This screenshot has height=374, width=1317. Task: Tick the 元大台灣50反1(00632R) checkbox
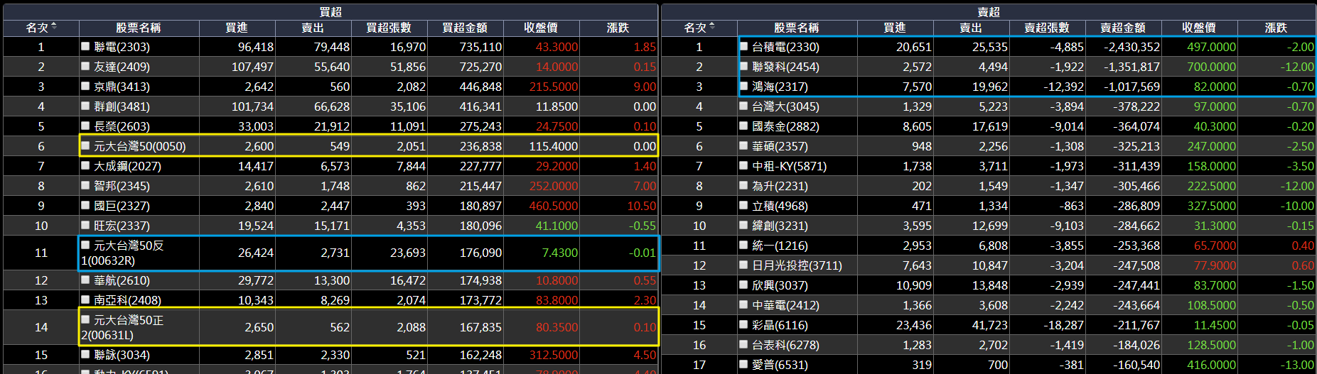pyautogui.click(x=85, y=245)
